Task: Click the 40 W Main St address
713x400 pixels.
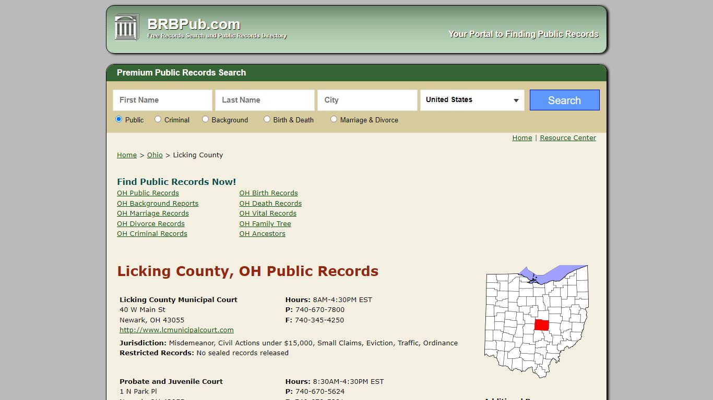Action: tap(142, 310)
